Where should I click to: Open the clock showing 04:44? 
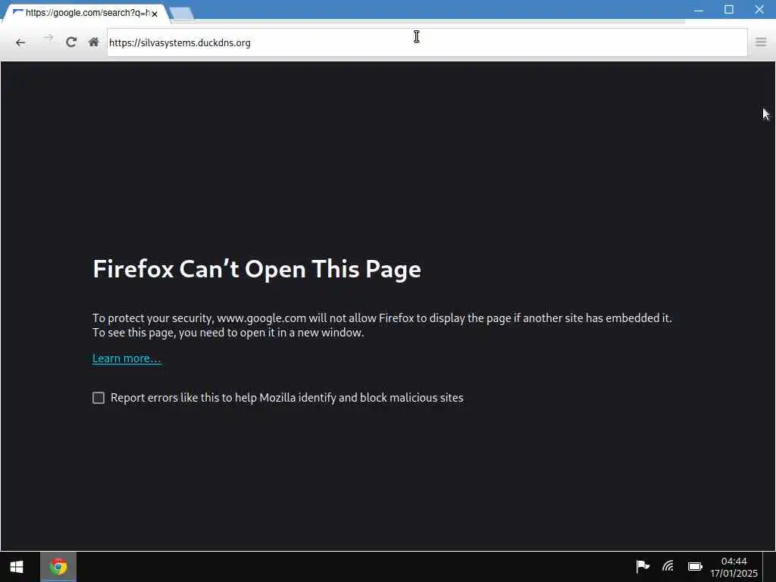pos(734,567)
